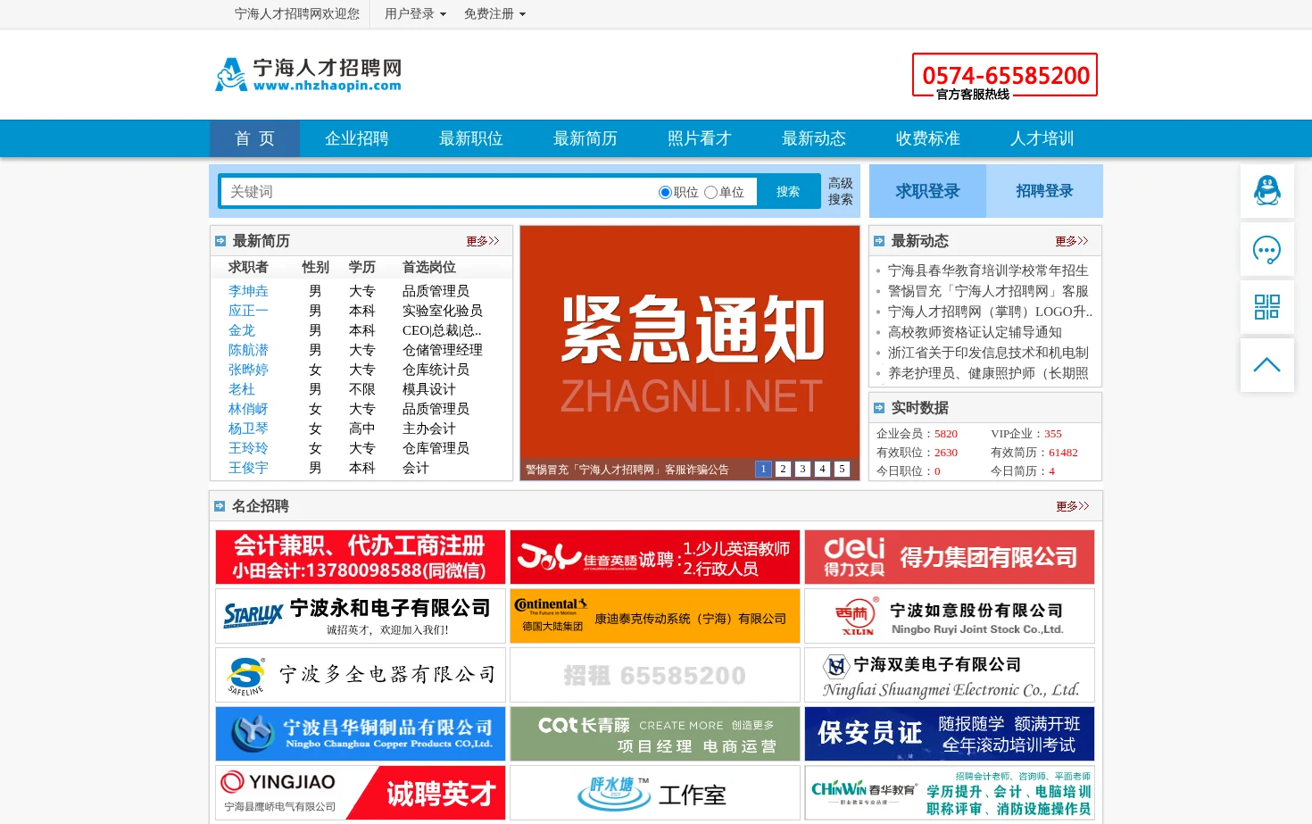
Task: Go to carousel slide 2
Action: 783,469
